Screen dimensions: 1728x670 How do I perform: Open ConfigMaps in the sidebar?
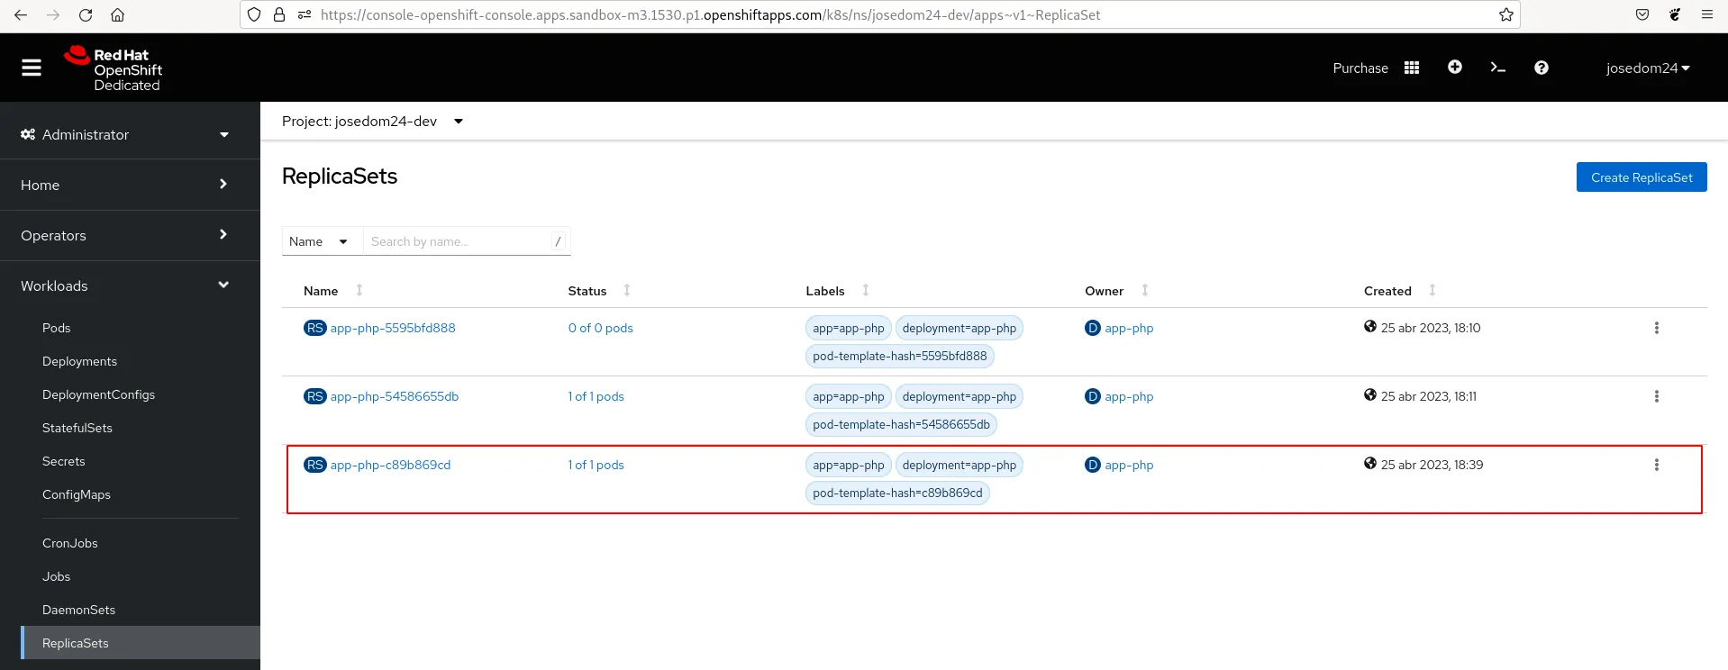pos(77,494)
